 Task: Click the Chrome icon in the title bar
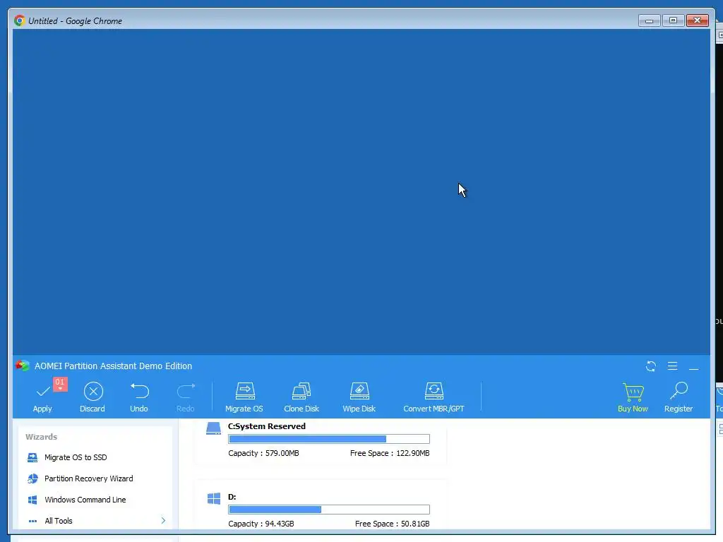[x=19, y=20]
